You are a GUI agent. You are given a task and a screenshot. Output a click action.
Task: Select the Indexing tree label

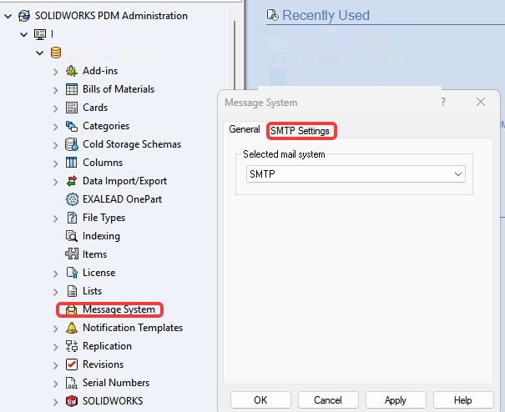point(101,236)
